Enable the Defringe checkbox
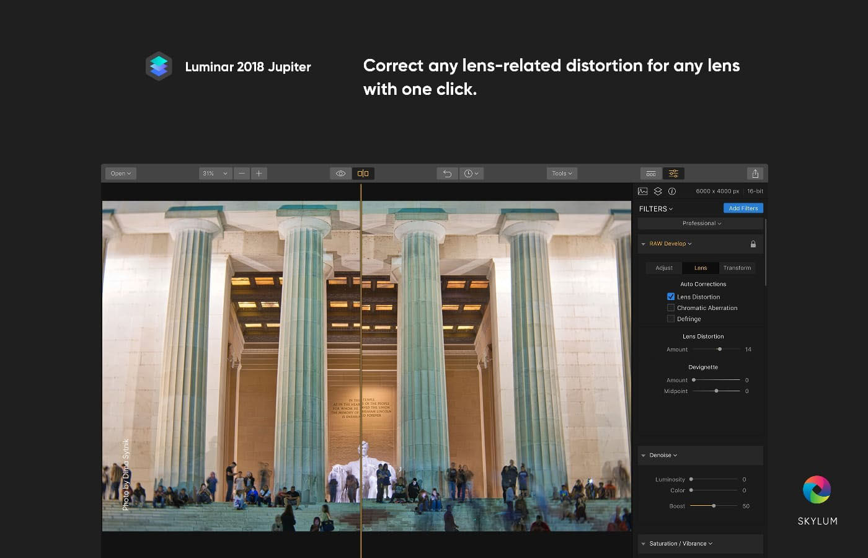 pyautogui.click(x=671, y=319)
